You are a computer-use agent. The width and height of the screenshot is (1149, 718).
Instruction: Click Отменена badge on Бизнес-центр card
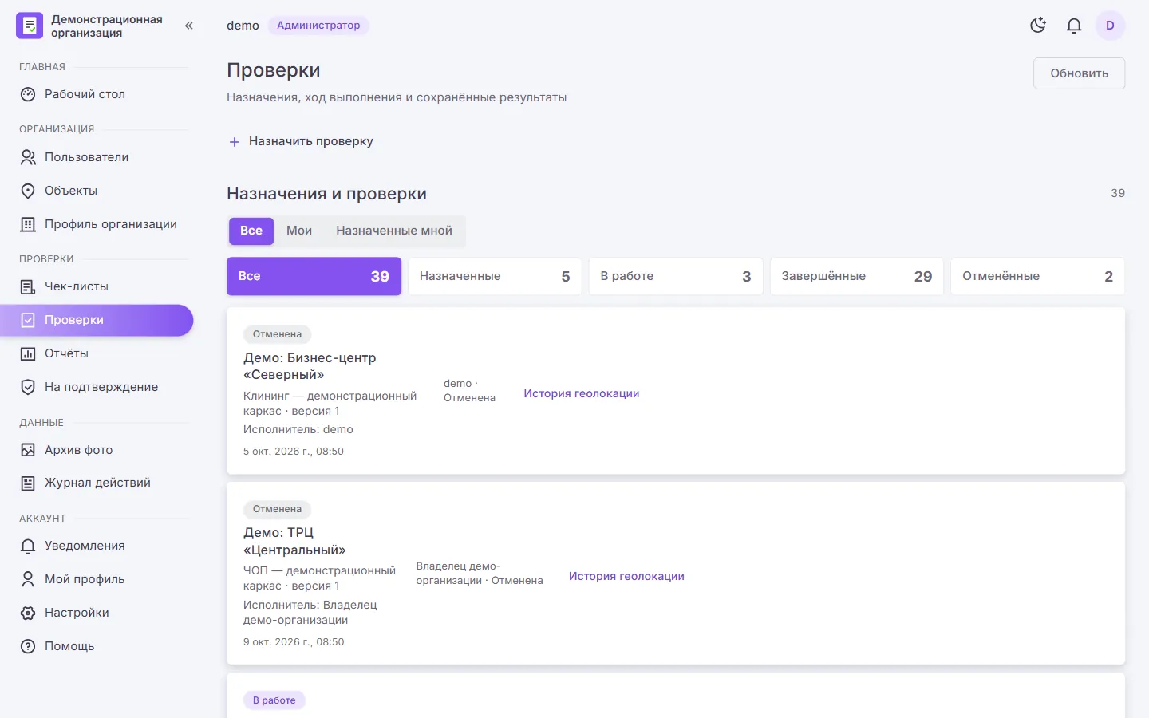277,334
